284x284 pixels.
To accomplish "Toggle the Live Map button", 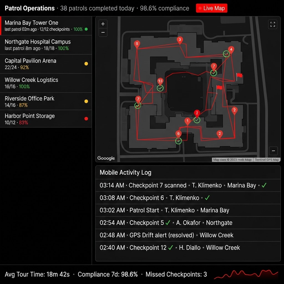I will (x=212, y=8).
